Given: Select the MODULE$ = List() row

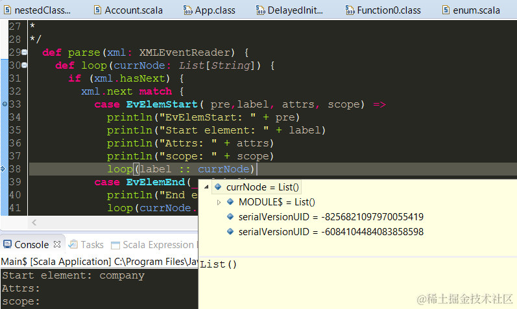Looking at the screenshot, I should pos(271,202).
